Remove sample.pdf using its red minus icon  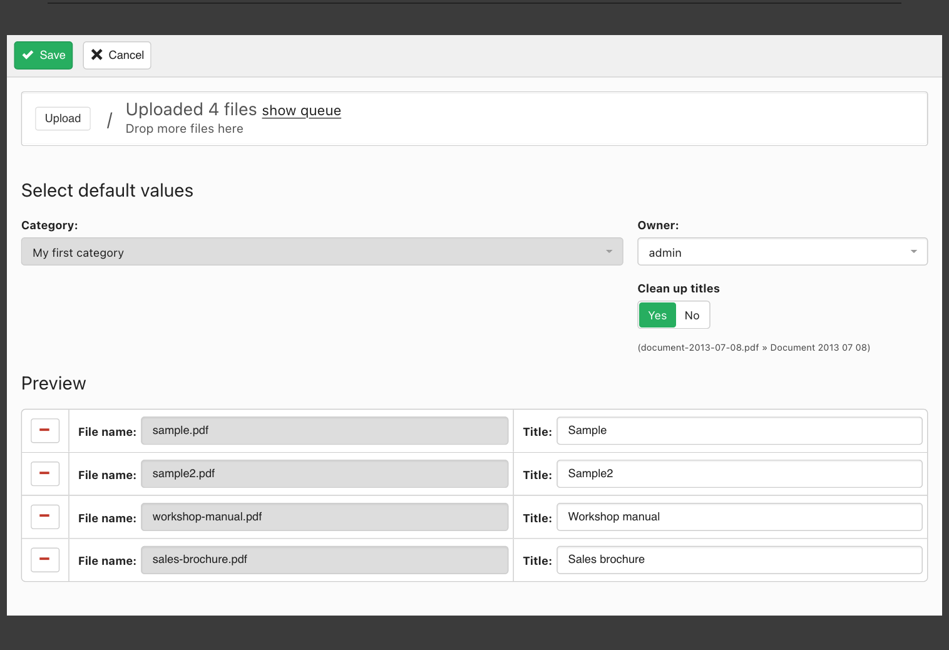(45, 431)
